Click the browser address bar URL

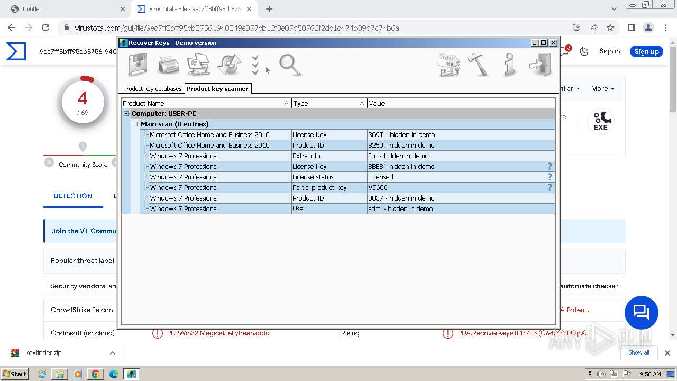236,28
